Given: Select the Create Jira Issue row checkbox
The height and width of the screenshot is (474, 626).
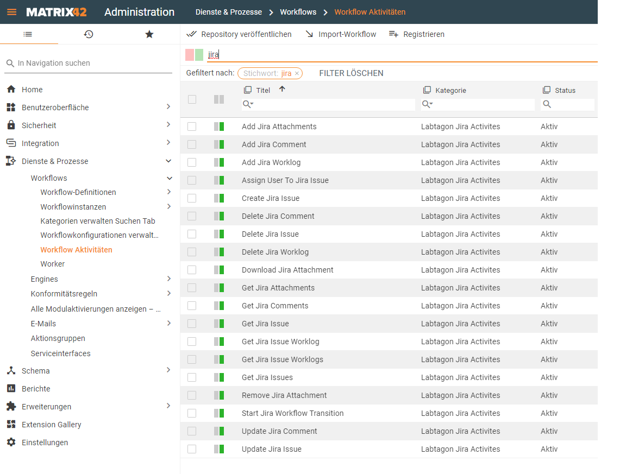Looking at the screenshot, I should [x=192, y=198].
